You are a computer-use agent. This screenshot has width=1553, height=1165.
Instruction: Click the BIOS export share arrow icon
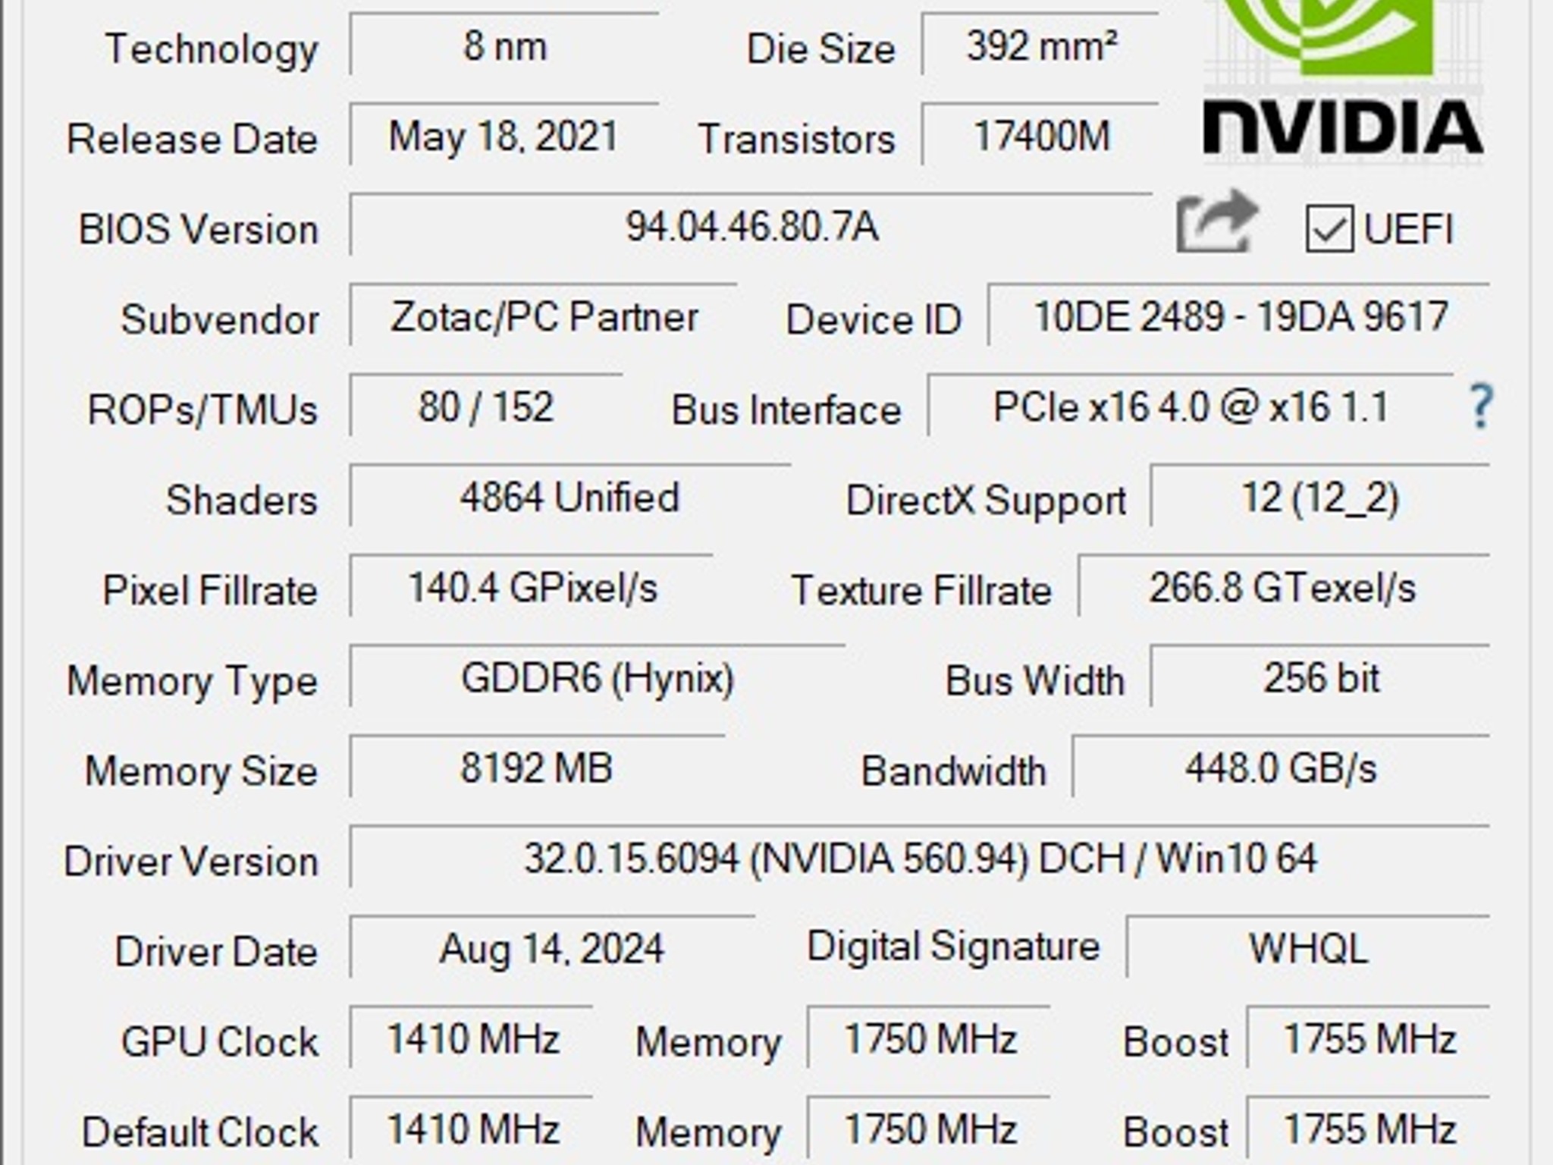(1217, 222)
